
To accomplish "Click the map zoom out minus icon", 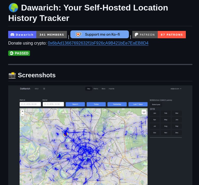I will pyautogui.click(x=22, y=114).
